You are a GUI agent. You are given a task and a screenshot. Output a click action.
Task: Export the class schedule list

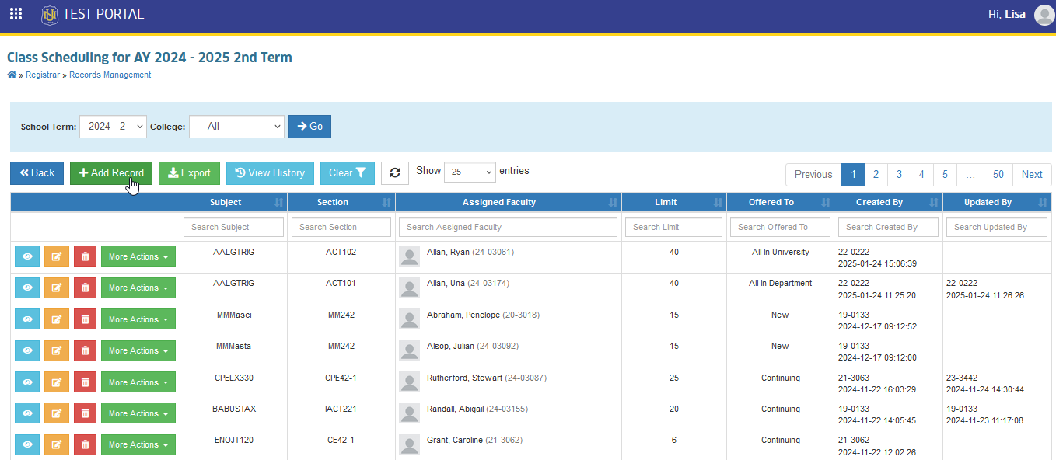pos(189,173)
